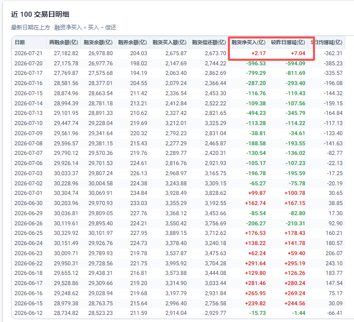Image resolution: width=354 pixels, height=322 pixels.
Task: Click financing buy amount 2,412.84
Action: [176, 104]
